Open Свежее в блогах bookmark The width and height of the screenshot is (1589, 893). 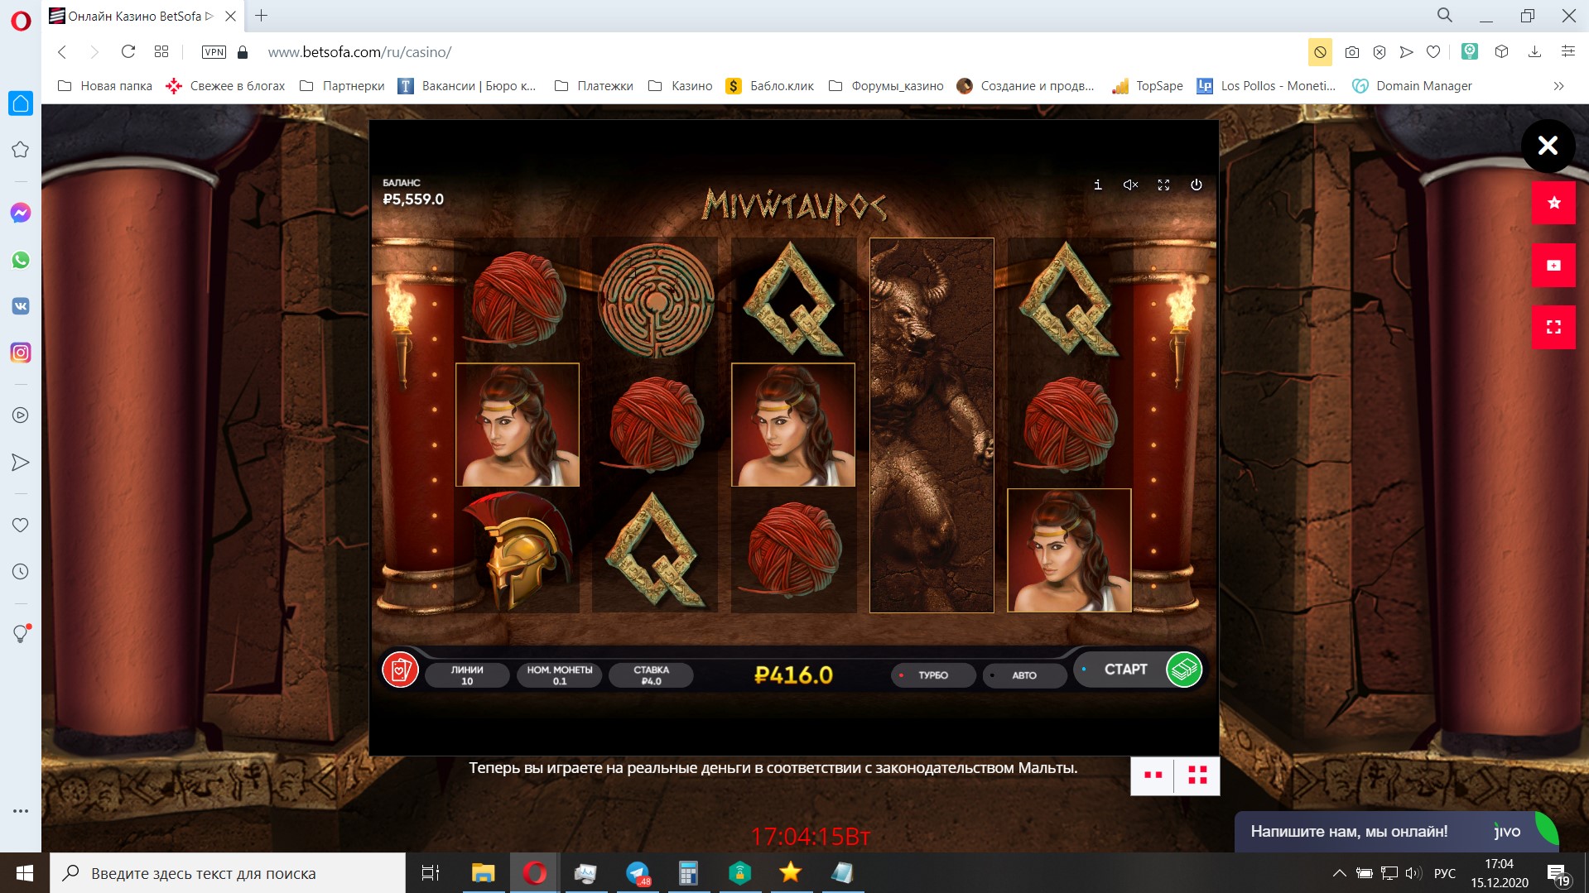click(225, 86)
